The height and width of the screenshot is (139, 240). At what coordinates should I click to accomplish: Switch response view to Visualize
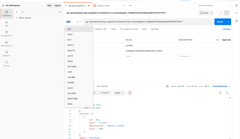point(105,93)
